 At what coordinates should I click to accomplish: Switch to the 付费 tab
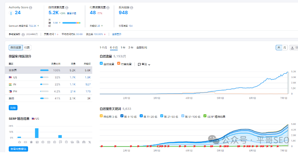click(27, 47)
